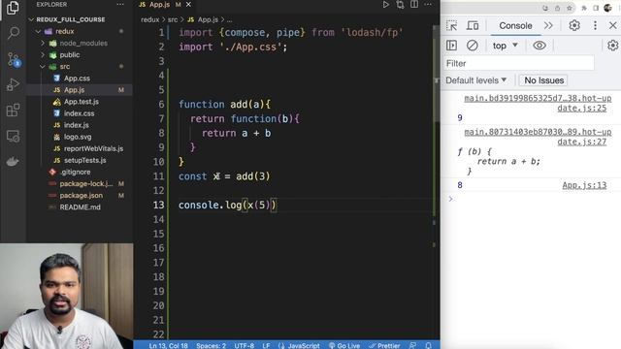Close the DevTools panel
621x349 pixels.
(612, 25)
